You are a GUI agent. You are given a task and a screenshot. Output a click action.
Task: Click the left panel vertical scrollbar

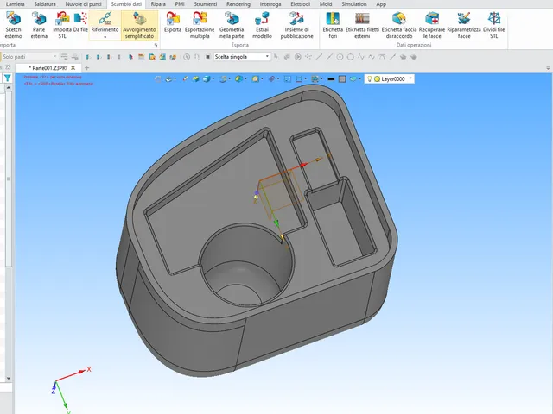pos(9,179)
